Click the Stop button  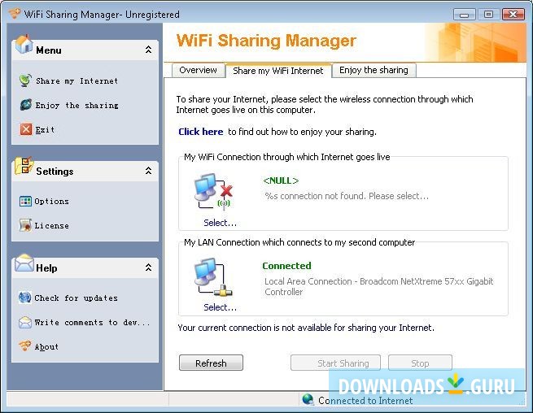click(x=420, y=363)
